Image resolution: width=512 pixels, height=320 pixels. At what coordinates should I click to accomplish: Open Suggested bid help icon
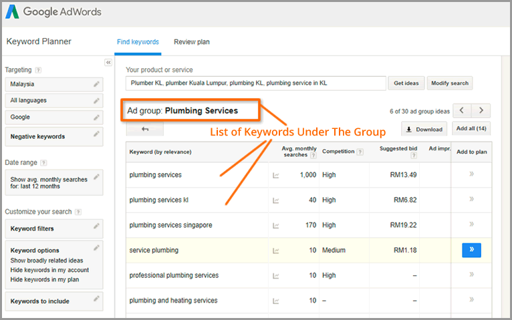tap(414, 155)
